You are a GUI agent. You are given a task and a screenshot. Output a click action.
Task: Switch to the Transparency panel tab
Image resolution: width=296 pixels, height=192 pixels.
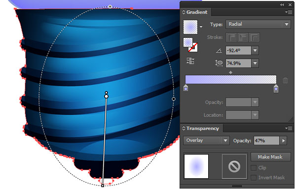203,128
